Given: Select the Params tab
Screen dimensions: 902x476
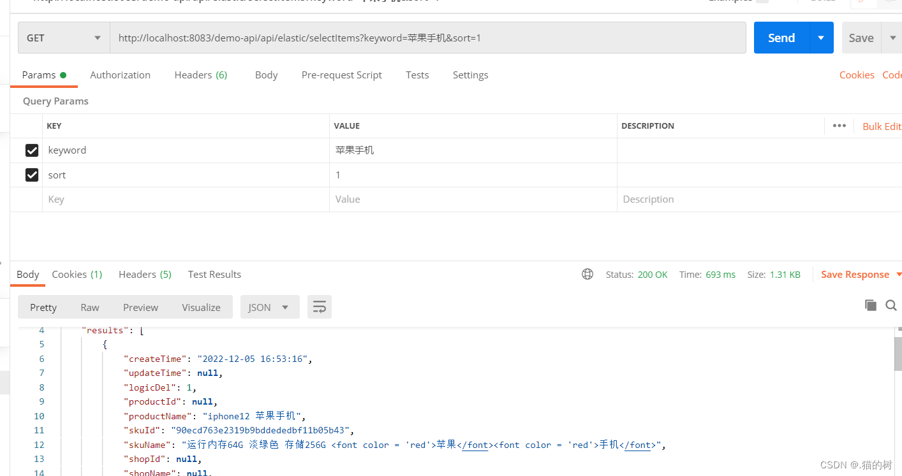Looking at the screenshot, I should [44, 75].
